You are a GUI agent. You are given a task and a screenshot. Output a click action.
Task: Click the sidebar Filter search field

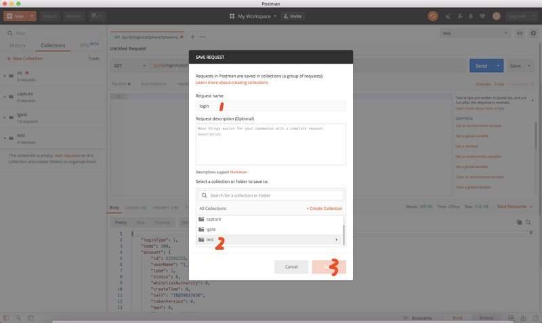[x=54, y=33]
